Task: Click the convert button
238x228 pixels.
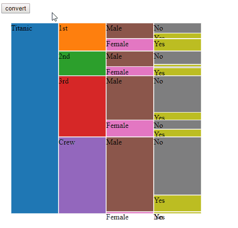Action: point(16,8)
